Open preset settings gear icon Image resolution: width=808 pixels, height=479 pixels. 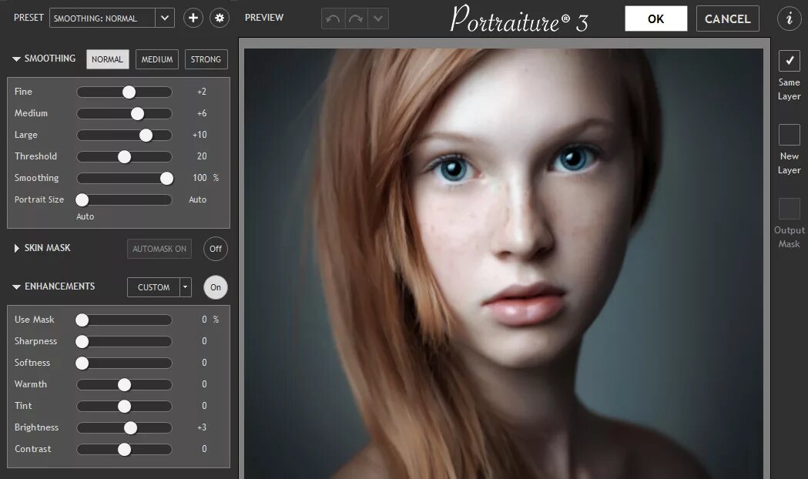pyautogui.click(x=220, y=18)
